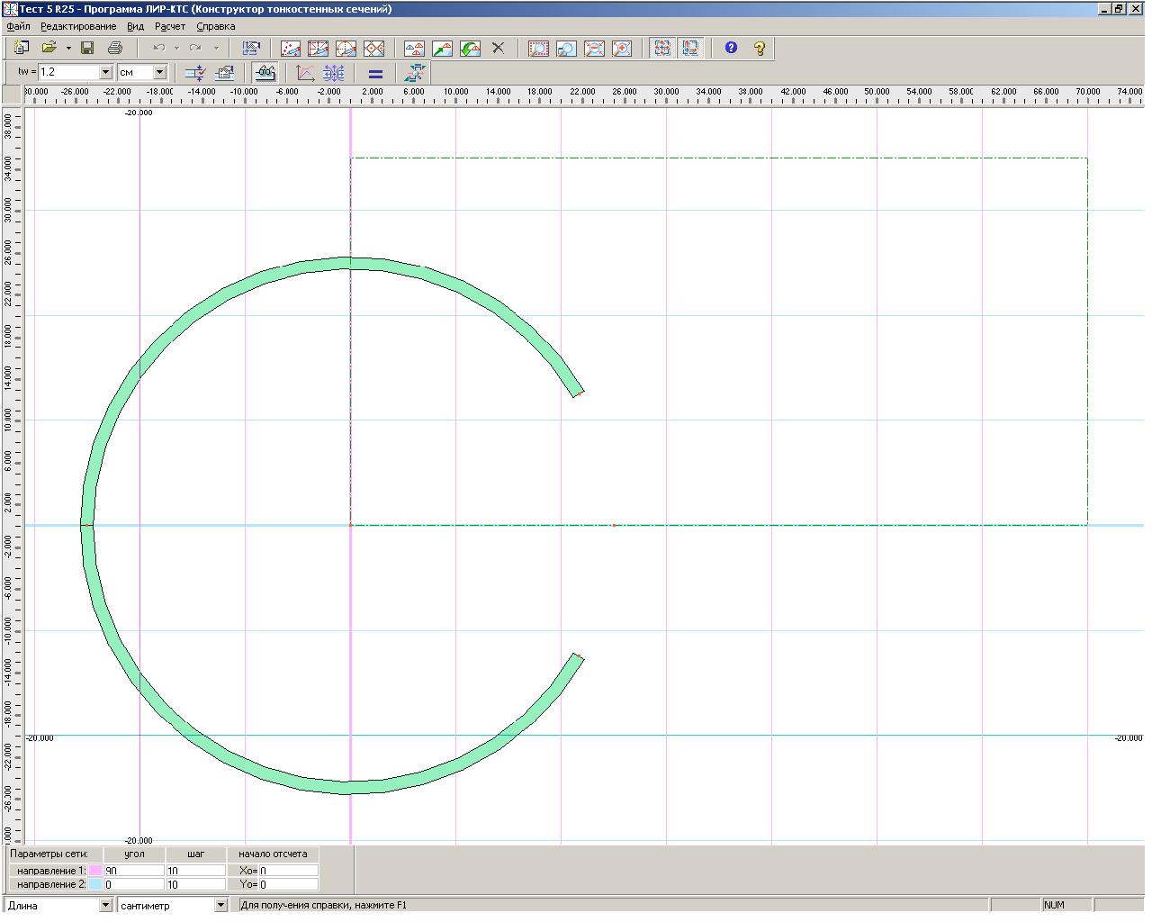Viewport: 1152px width, 922px height.
Task: Toggle the glasses view button
Action: pos(265,73)
